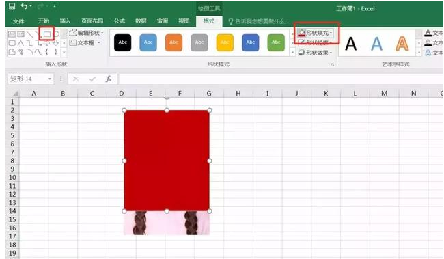
Task: Open the 文本框 text box dropdown
Action: (x=85, y=43)
